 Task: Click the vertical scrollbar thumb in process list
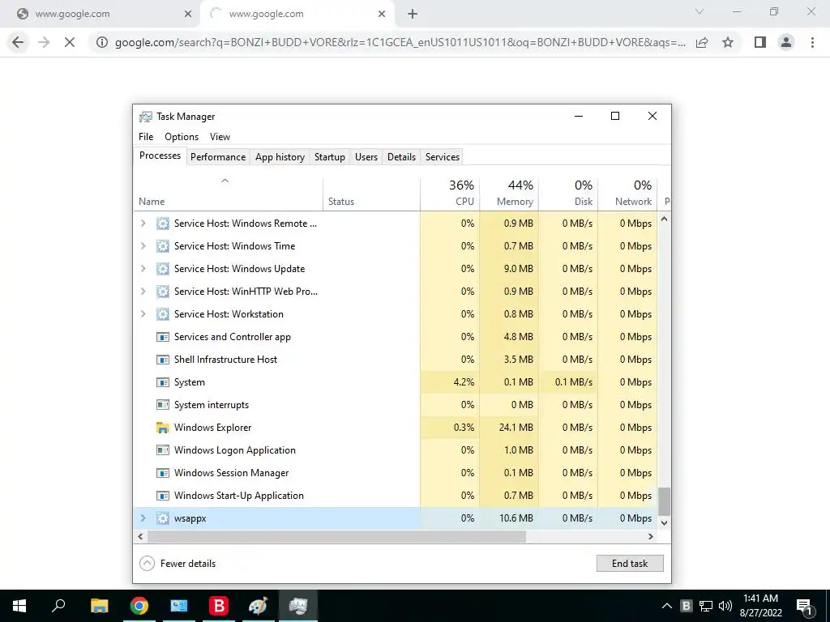pos(665,501)
